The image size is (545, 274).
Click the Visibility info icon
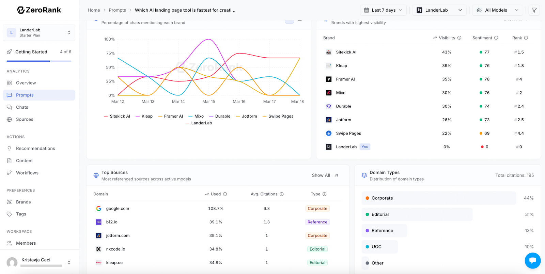[x=459, y=38]
